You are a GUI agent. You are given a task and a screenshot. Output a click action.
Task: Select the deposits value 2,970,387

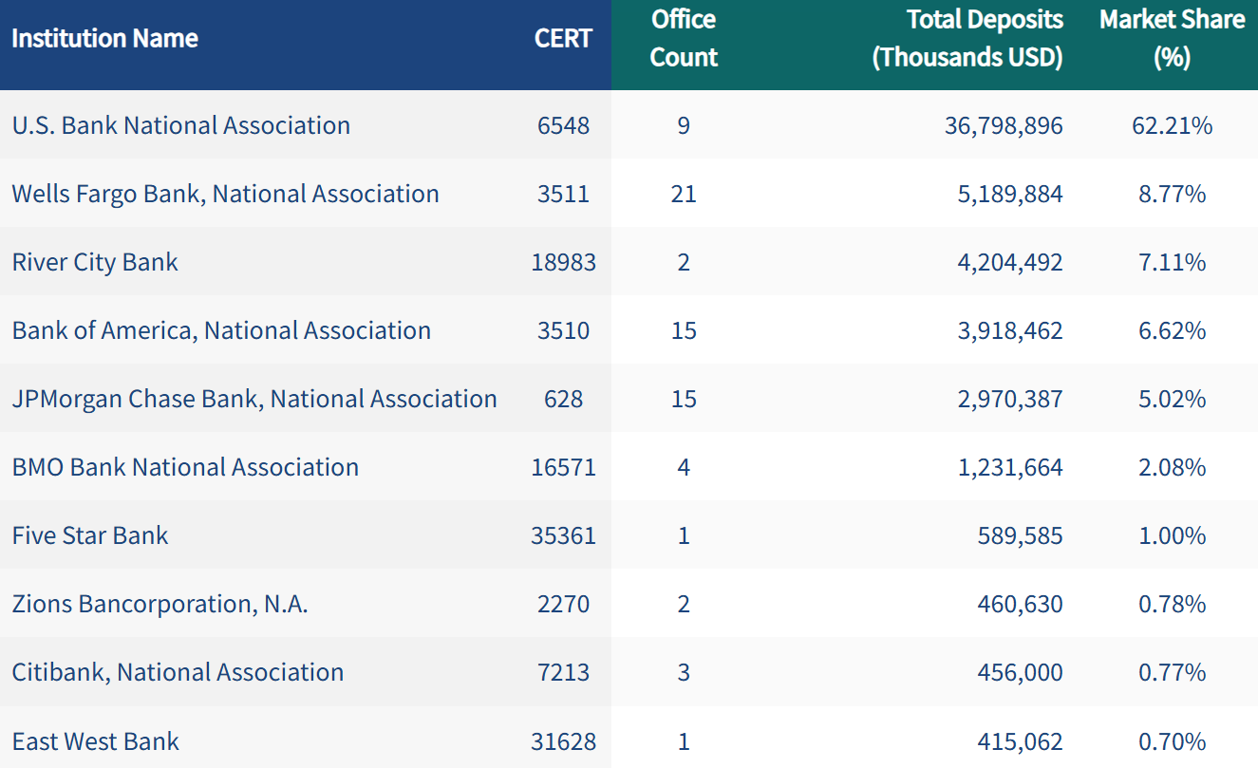(1009, 399)
